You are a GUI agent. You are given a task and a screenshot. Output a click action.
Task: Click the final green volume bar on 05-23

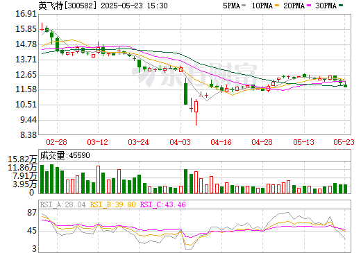click(345, 189)
